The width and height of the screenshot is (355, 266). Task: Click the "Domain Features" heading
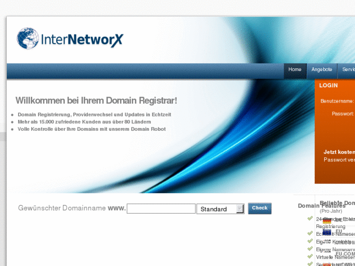322,206
